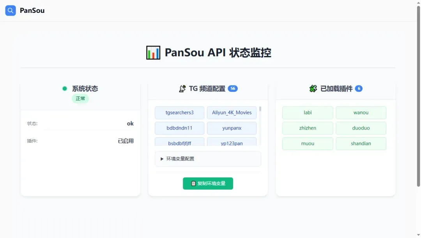Click the PanSou magnifier logo icon

coord(10,10)
